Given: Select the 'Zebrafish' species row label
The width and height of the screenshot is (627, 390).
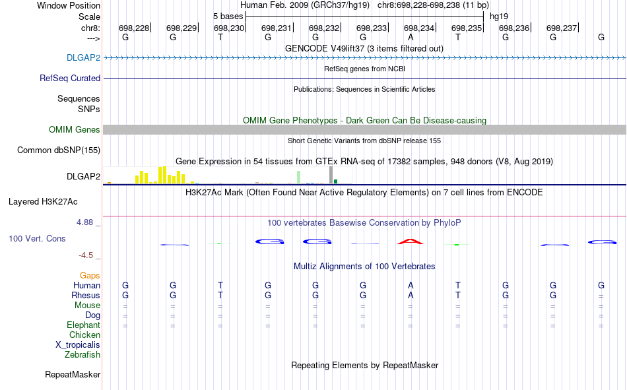Looking at the screenshot, I should [x=82, y=354].
